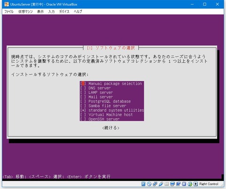The width and height of the screenshot is (226, 189).
Task: Open the 表示 menu
Action: point(40,11)
